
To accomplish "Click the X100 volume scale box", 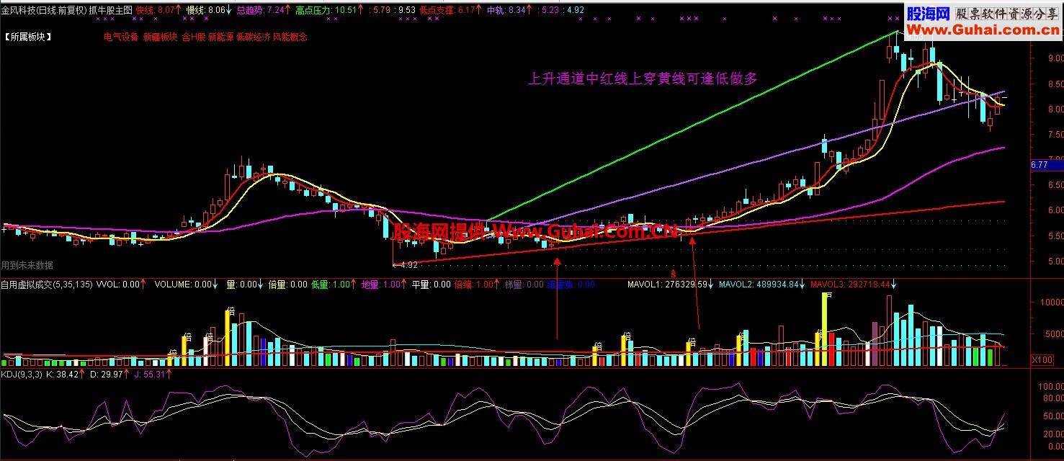I will (1042, 359).
